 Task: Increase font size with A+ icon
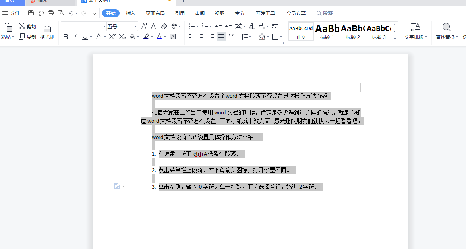coord(144,26)
